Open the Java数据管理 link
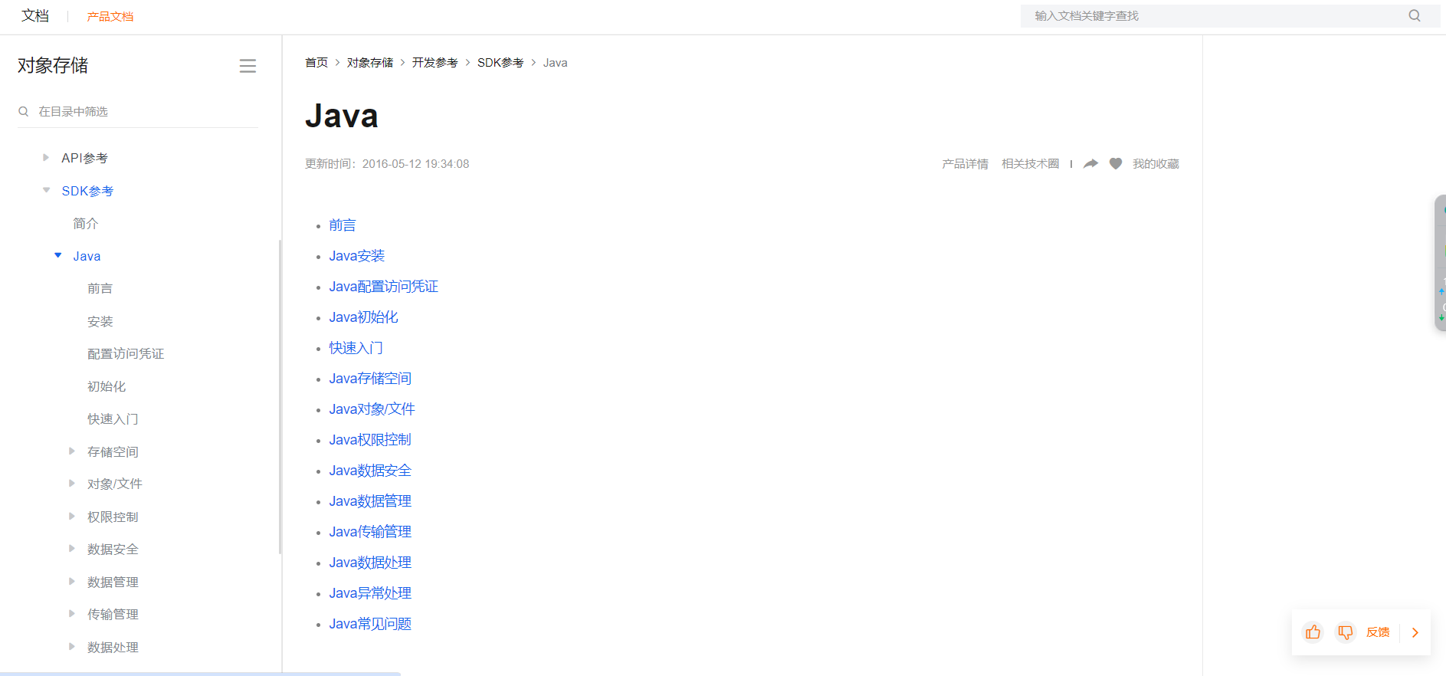This screenshot has width=1446, height=676. tap(370, 500)
